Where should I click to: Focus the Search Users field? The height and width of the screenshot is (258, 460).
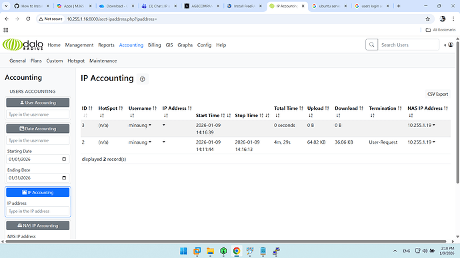(x=409, y=45)
